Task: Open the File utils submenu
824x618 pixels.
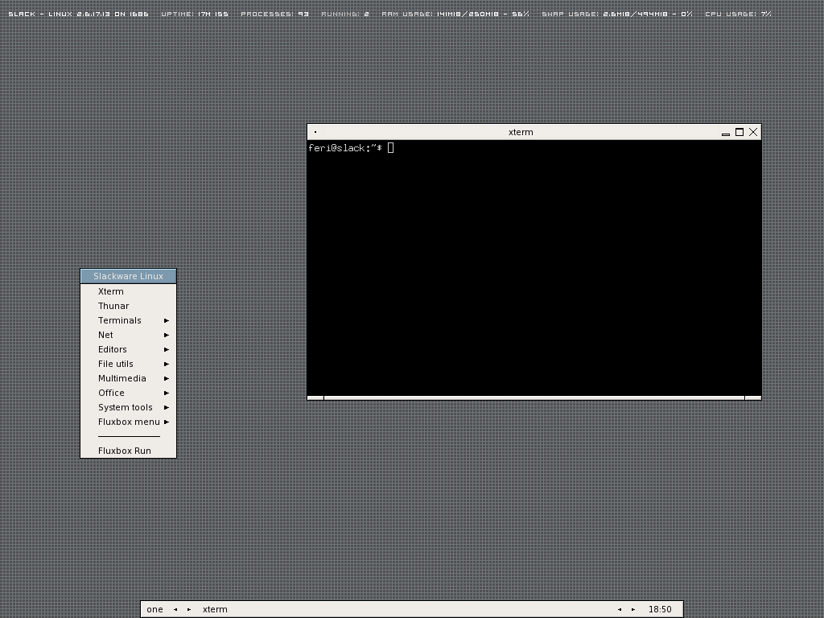Action: pos(128,364)
